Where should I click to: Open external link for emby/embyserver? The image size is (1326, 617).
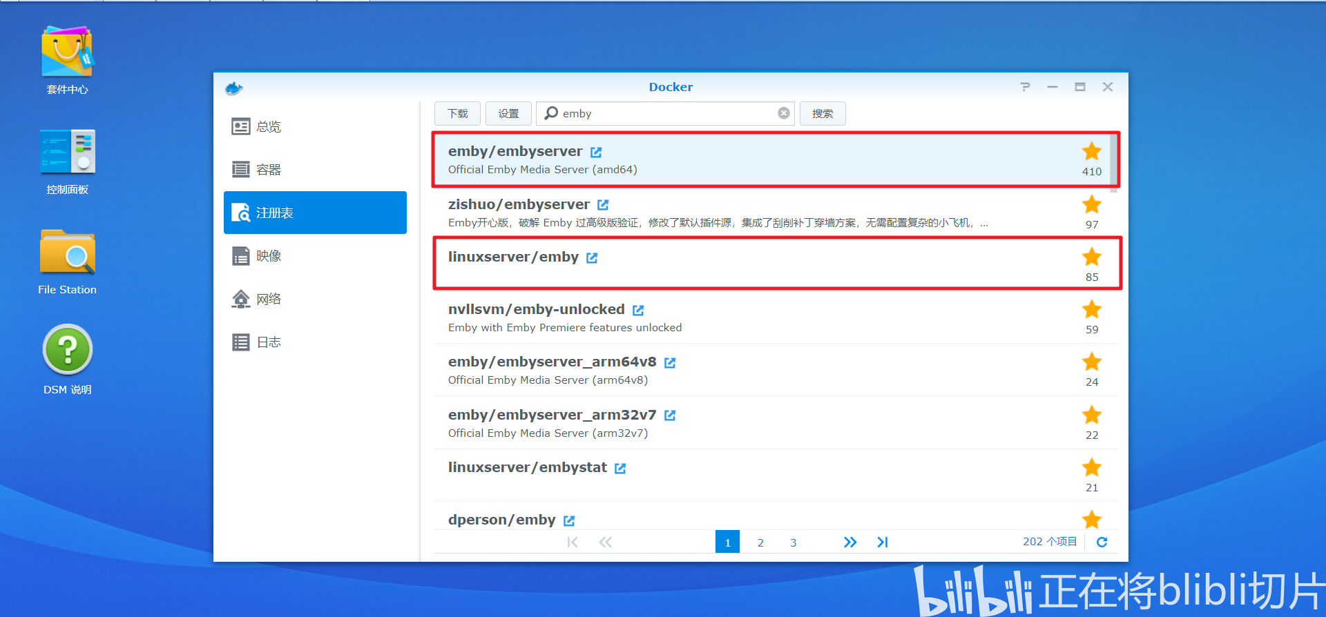pos(596,152)
